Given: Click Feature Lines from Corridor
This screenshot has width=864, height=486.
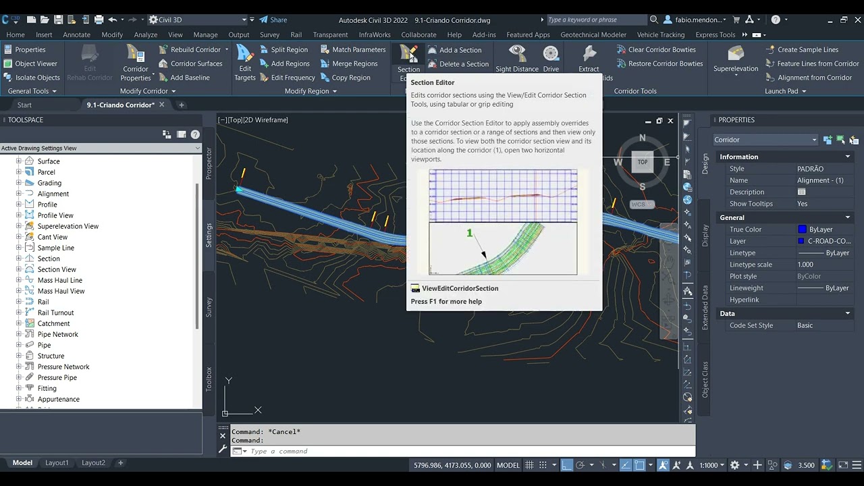Looking at the screenshot, I should pos(812,63).
